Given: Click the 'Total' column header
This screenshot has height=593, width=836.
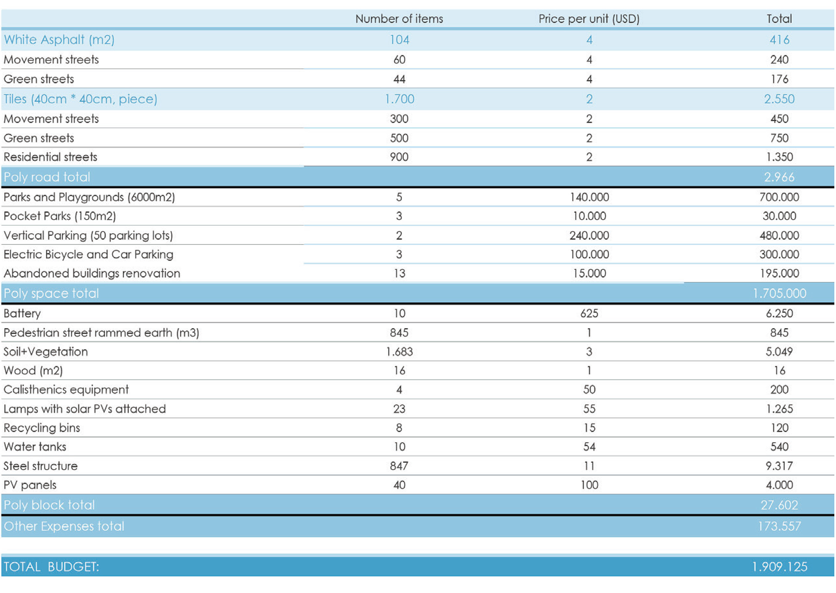Looking at the screenshot, I should tap(779, 19).
